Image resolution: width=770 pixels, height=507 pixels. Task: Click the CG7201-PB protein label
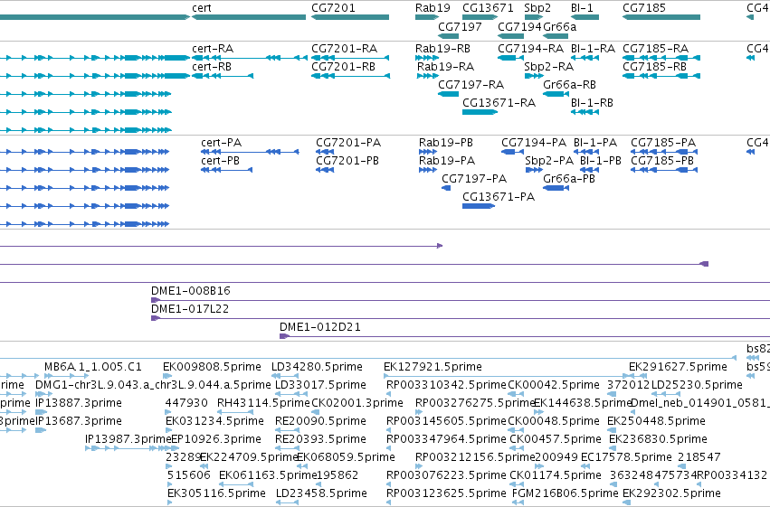pyautogui.click(x=347, y=161)
